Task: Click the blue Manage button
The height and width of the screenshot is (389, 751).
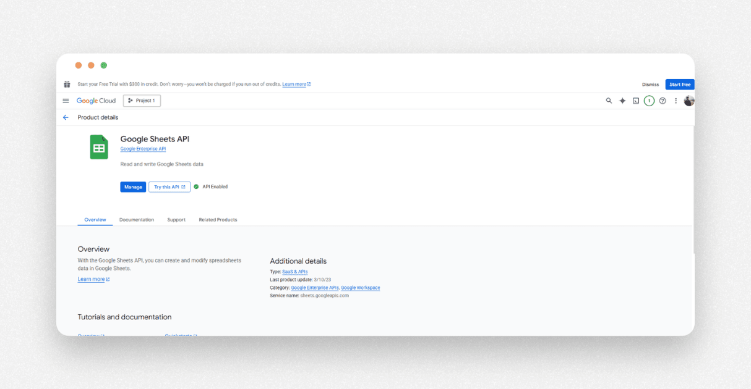Action: (x=133, y=186)
